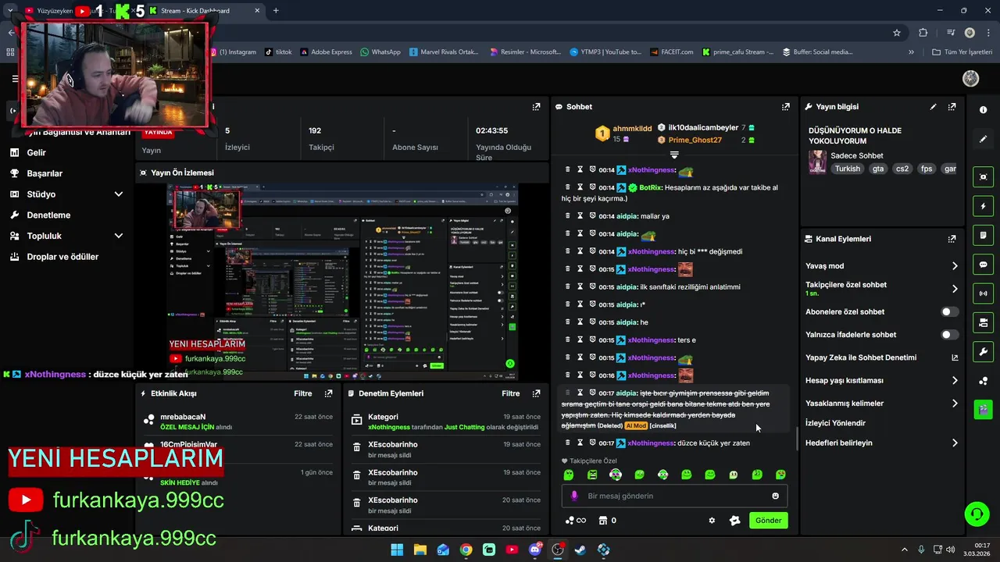Filter the Denetim Eylemleri list

(x=511, y=393)
